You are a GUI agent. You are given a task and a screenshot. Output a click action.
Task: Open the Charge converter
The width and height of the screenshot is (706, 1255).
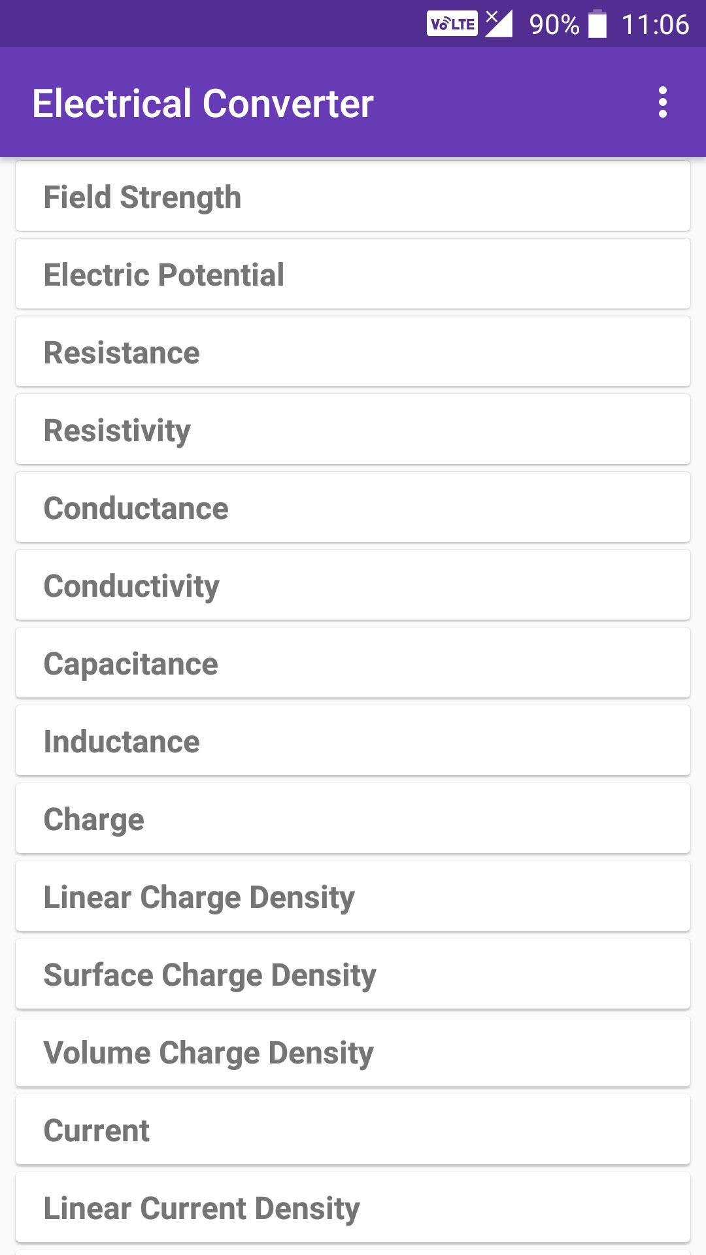pyautogui.click(x=353, y=818)
